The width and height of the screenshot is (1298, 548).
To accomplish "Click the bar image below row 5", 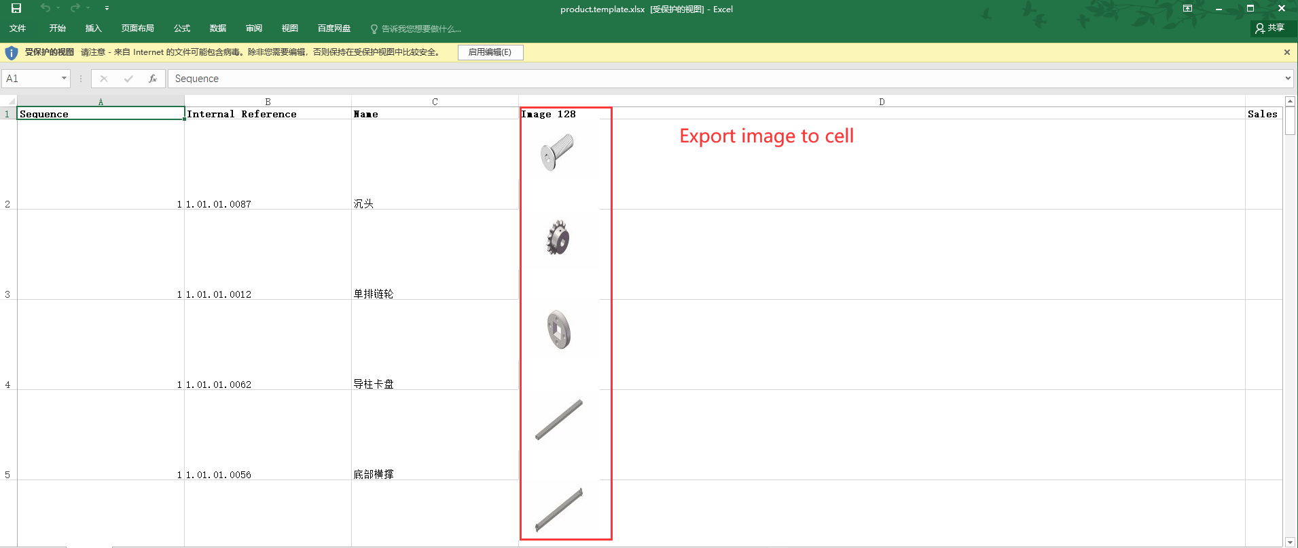I will (x=559, y=509).
